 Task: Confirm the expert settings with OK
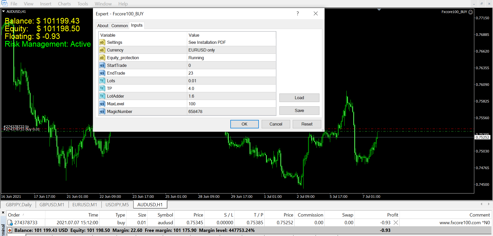244,124
